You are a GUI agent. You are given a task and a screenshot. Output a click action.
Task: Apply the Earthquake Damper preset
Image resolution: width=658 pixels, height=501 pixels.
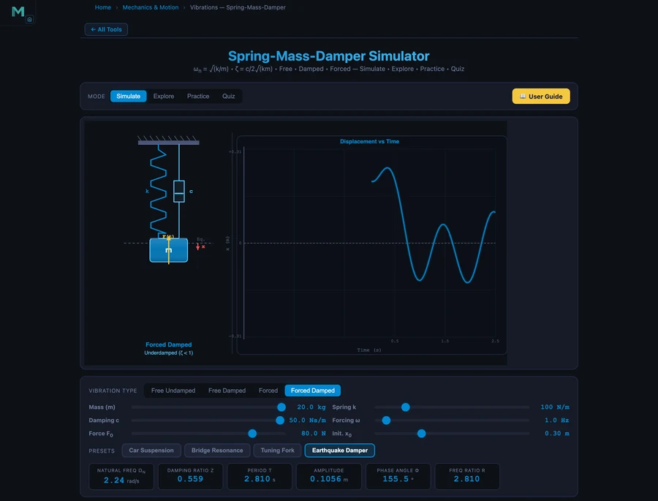pos(340,451)
